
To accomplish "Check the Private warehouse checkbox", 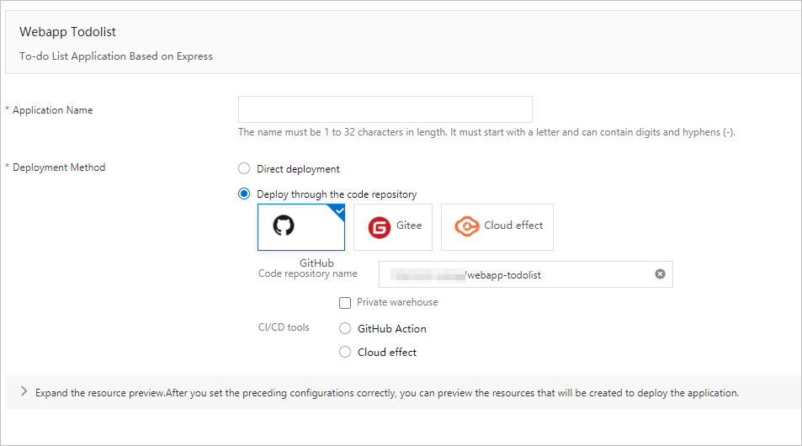I will click(345, 303).
